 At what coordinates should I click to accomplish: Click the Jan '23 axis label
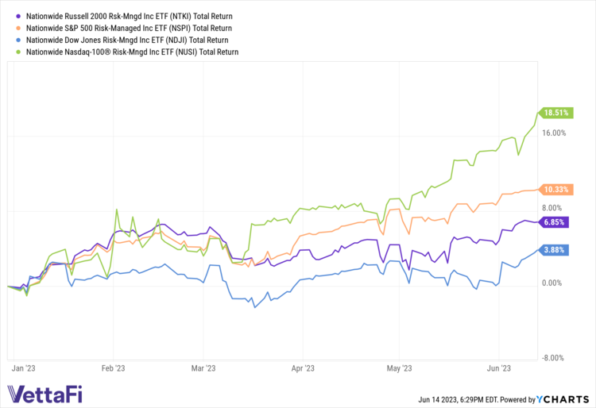point(25,368)
